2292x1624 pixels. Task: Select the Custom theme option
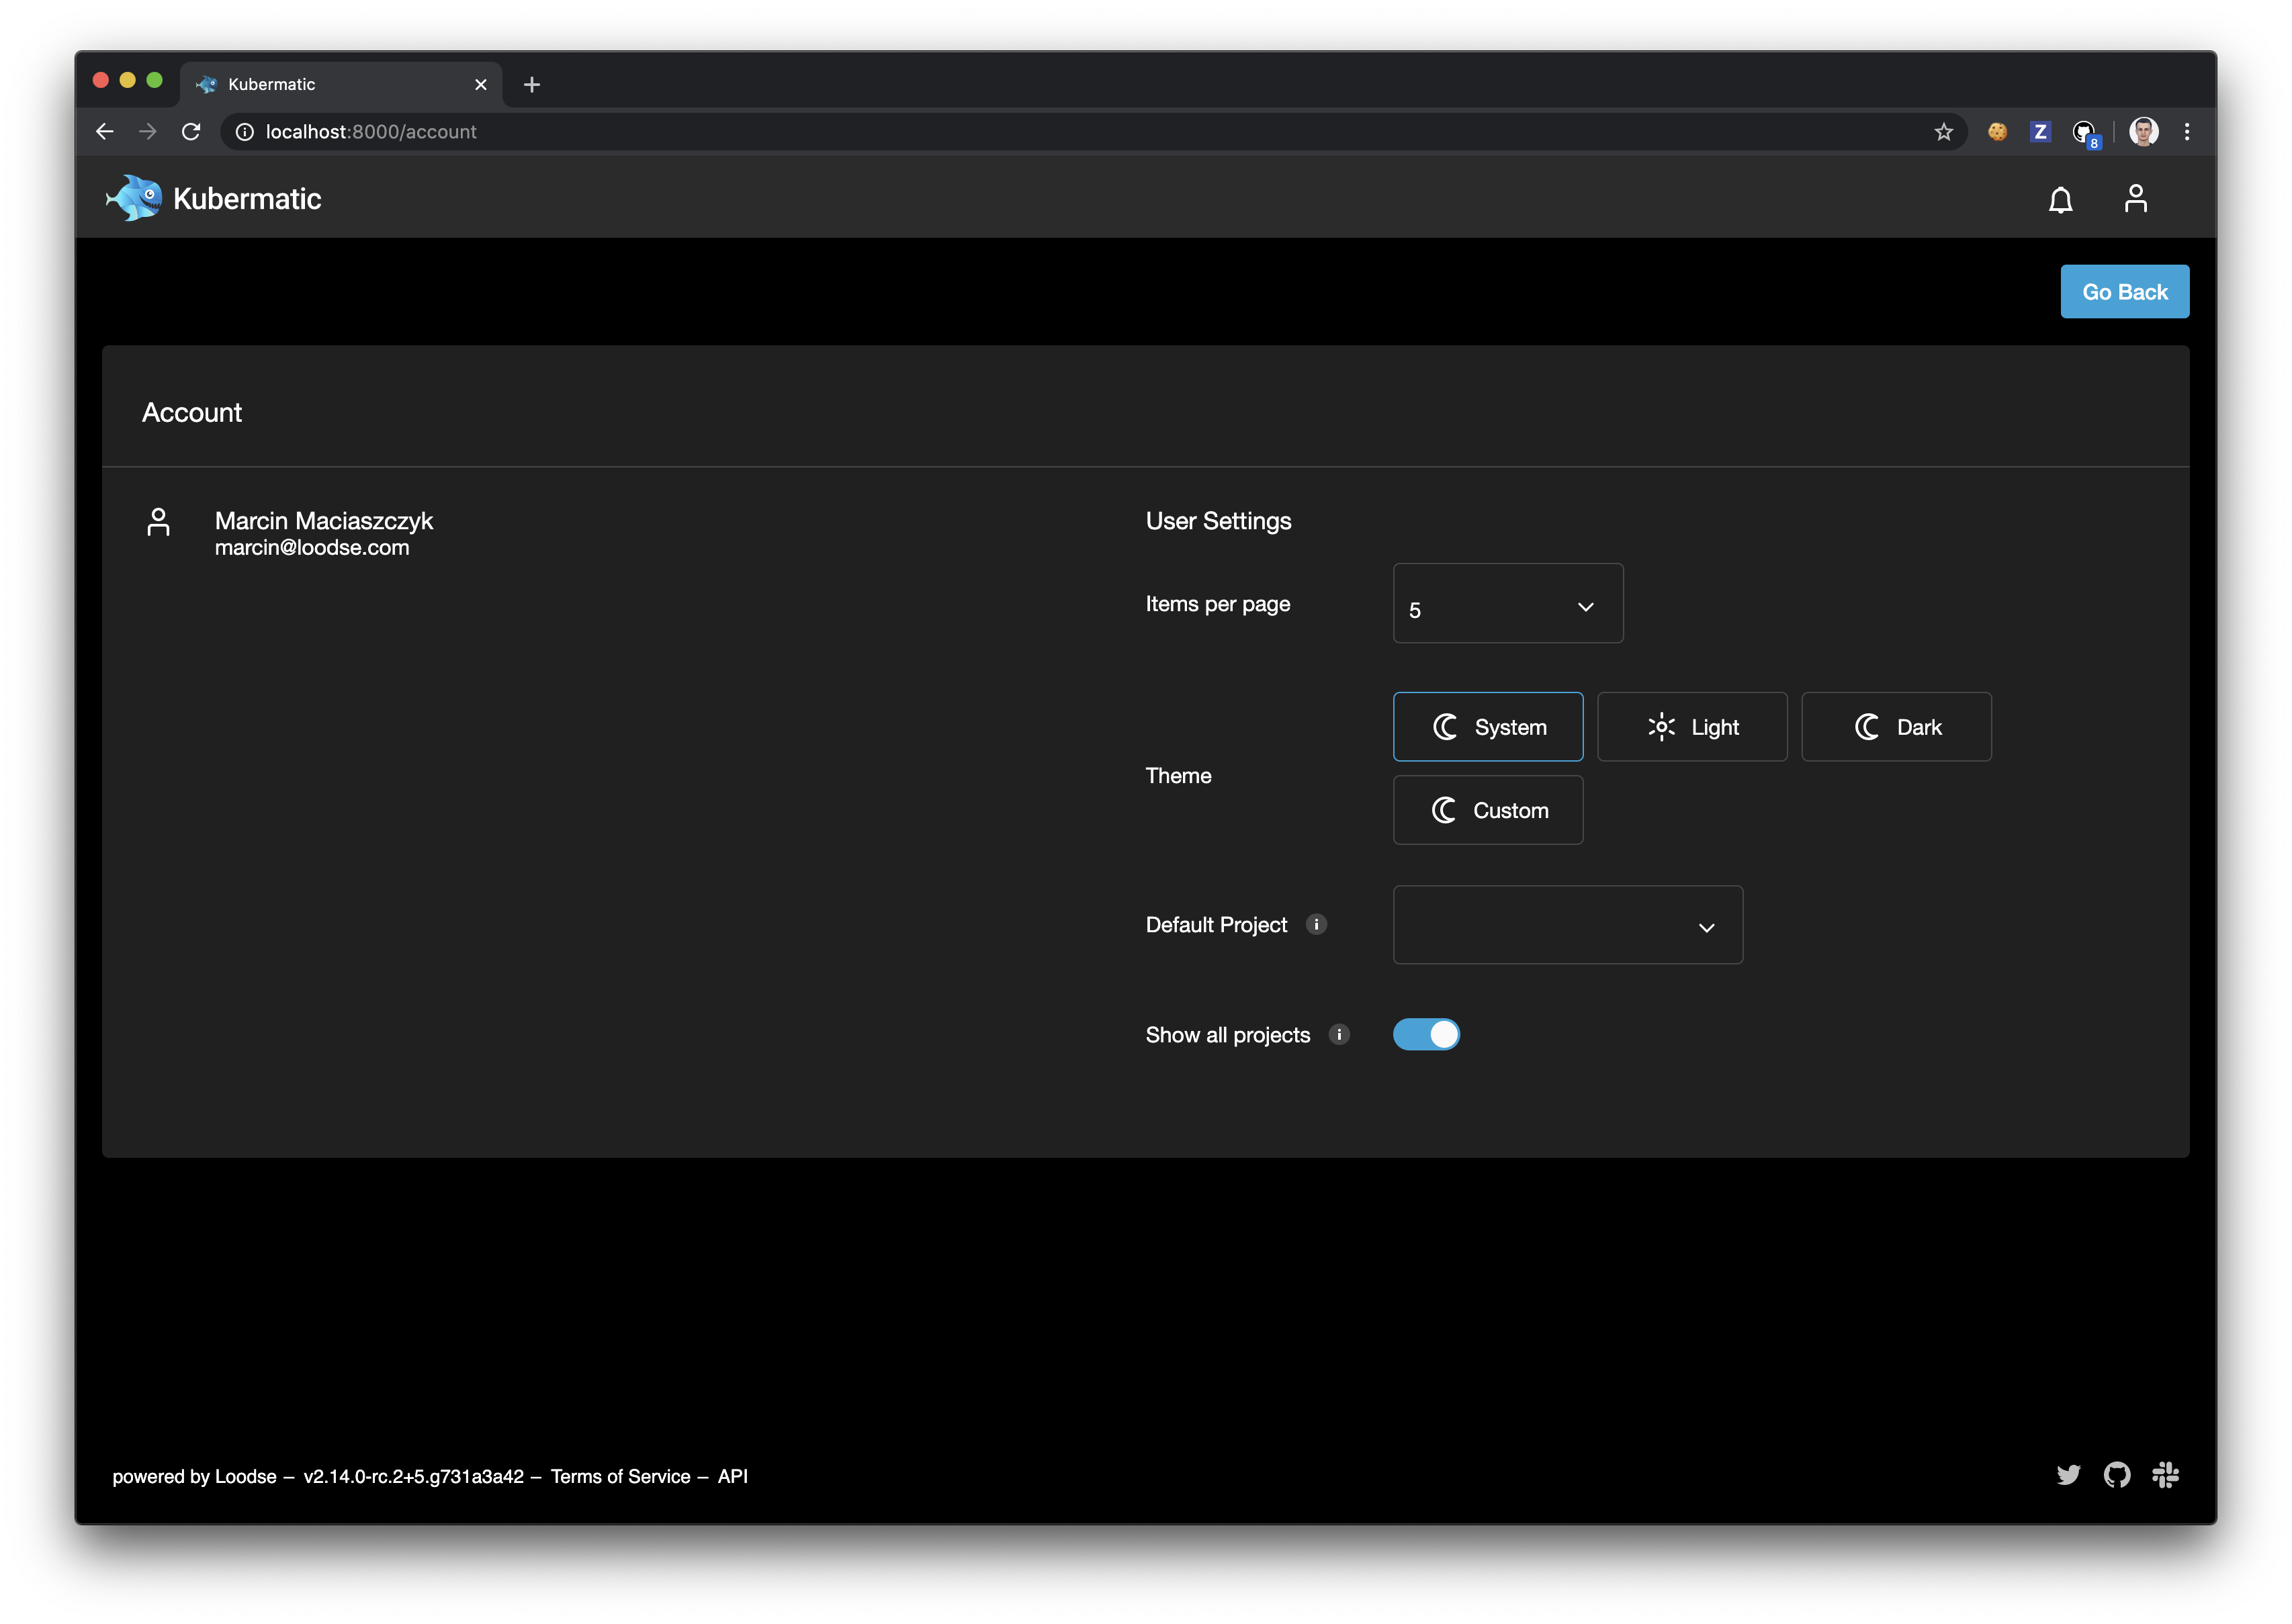point(1487,810)
